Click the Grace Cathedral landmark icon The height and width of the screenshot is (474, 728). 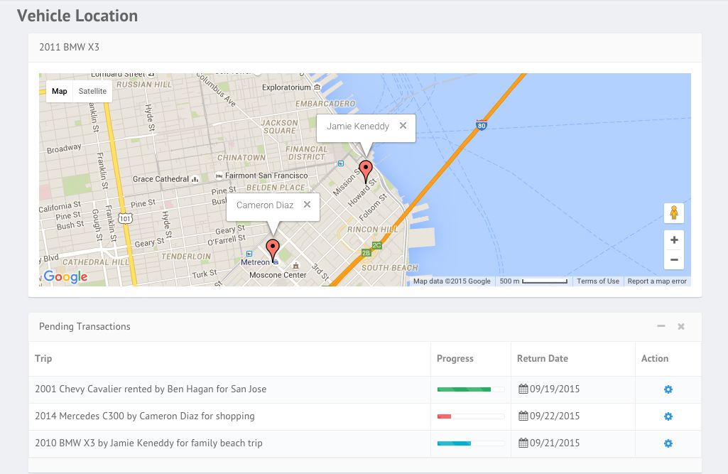click(195, 179)
